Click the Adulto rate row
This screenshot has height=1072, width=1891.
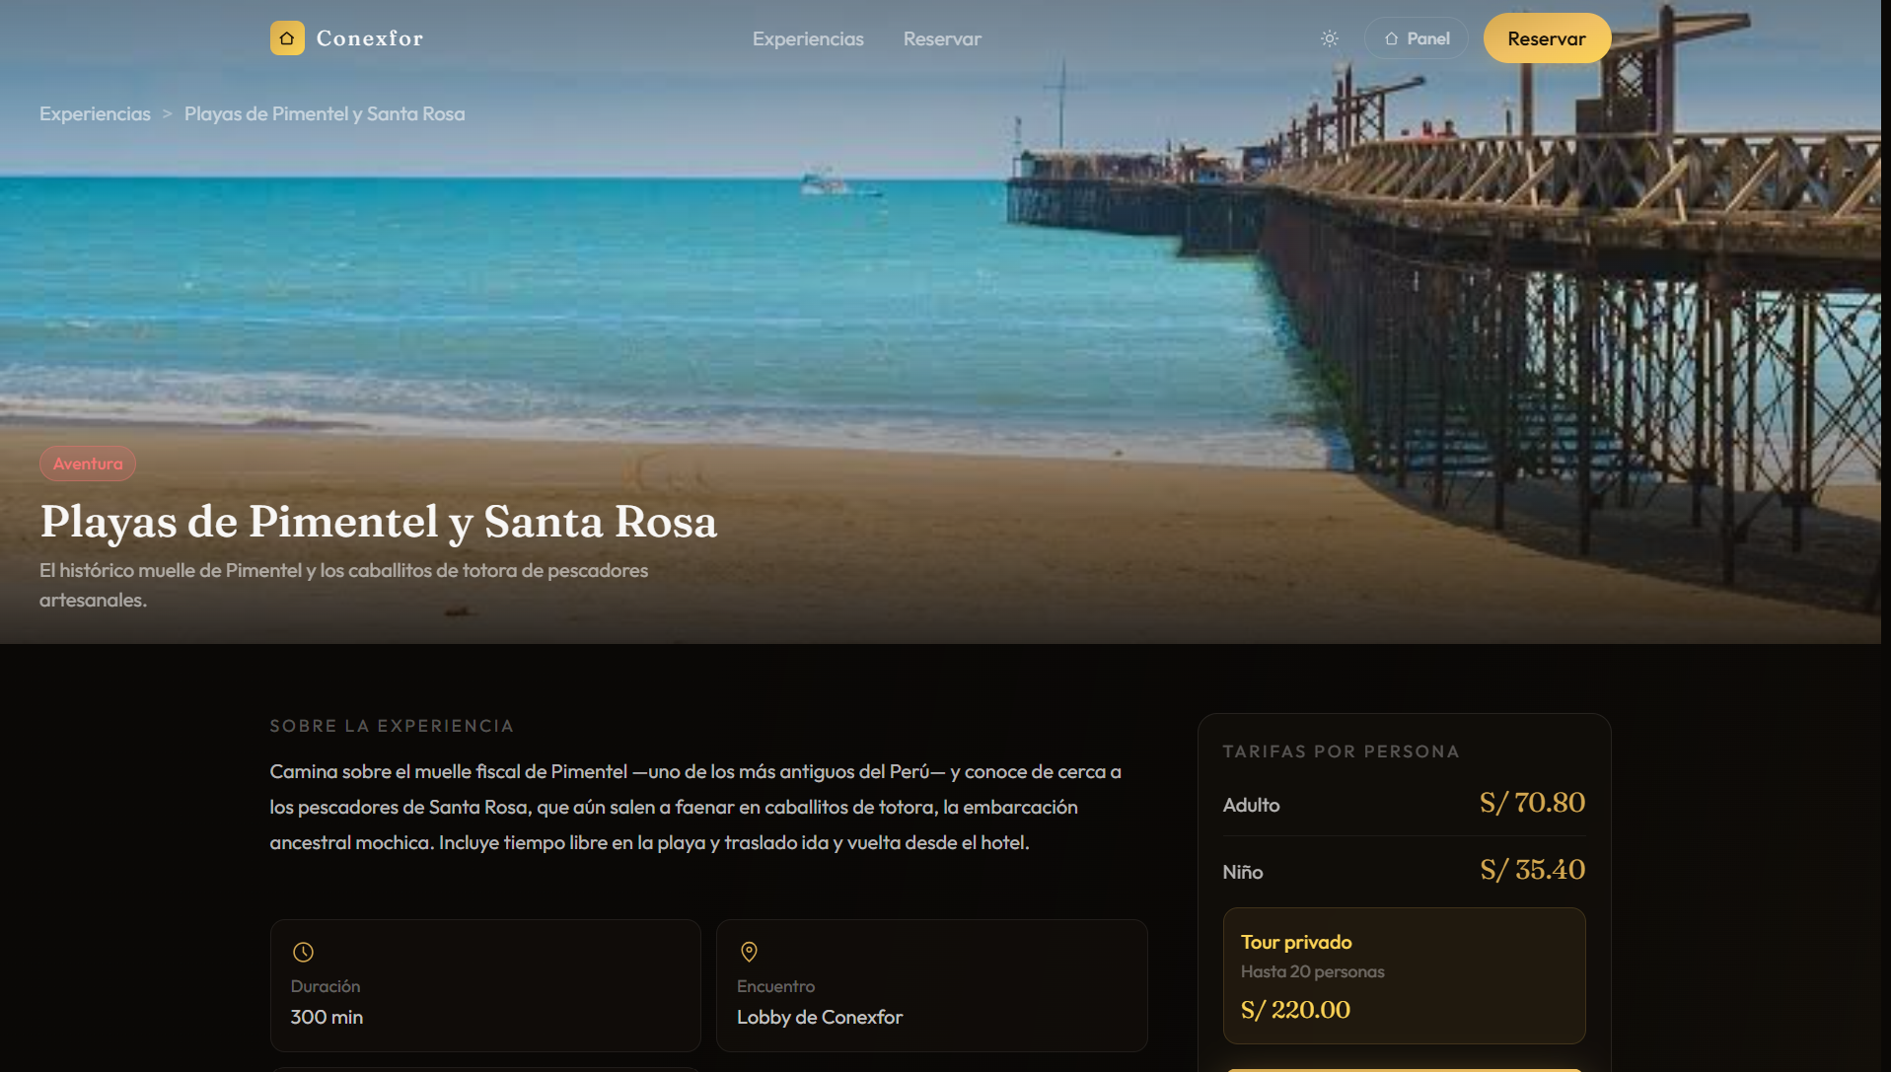click(x=1404, y=804)
